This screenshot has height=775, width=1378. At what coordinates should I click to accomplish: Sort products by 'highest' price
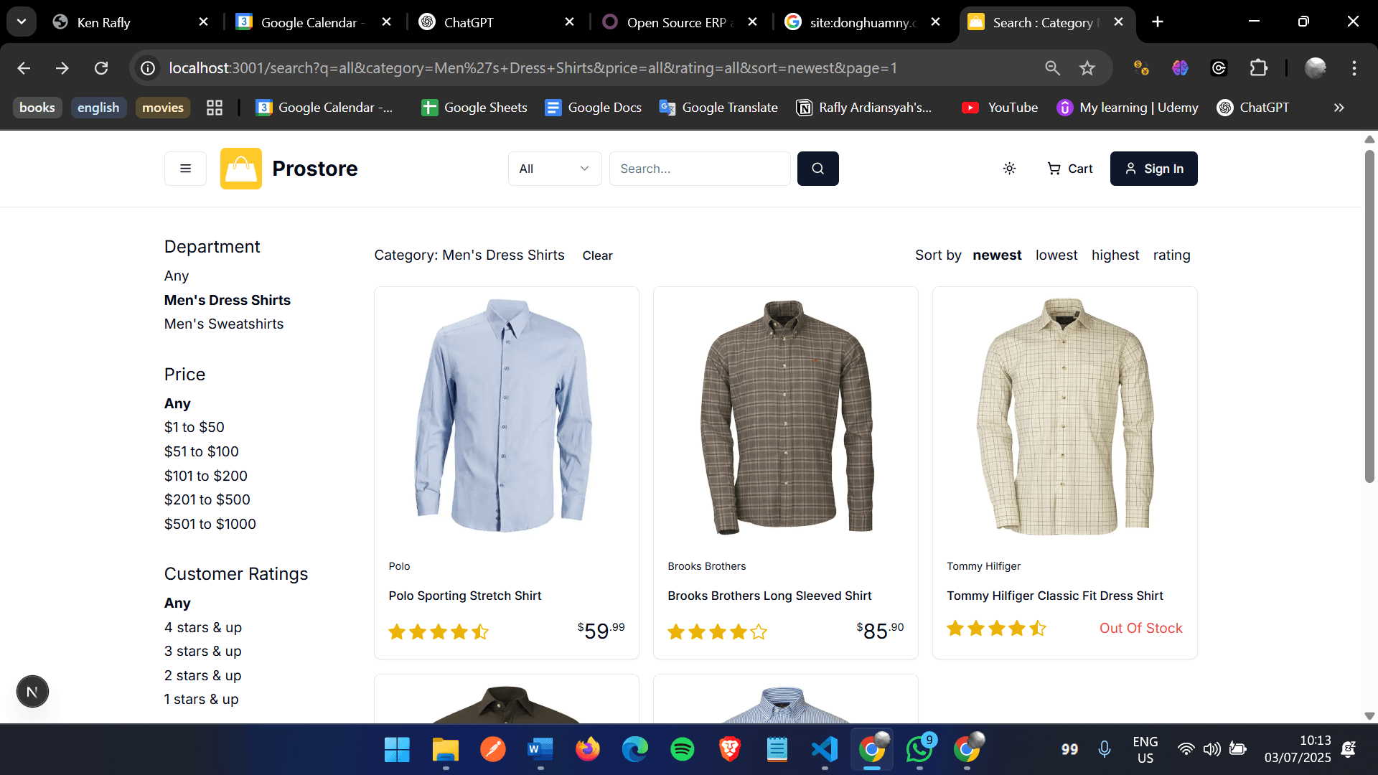tap(1115, 255)
